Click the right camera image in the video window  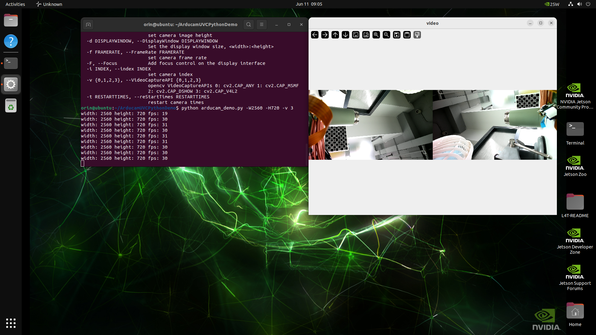[x=495, y=125]
